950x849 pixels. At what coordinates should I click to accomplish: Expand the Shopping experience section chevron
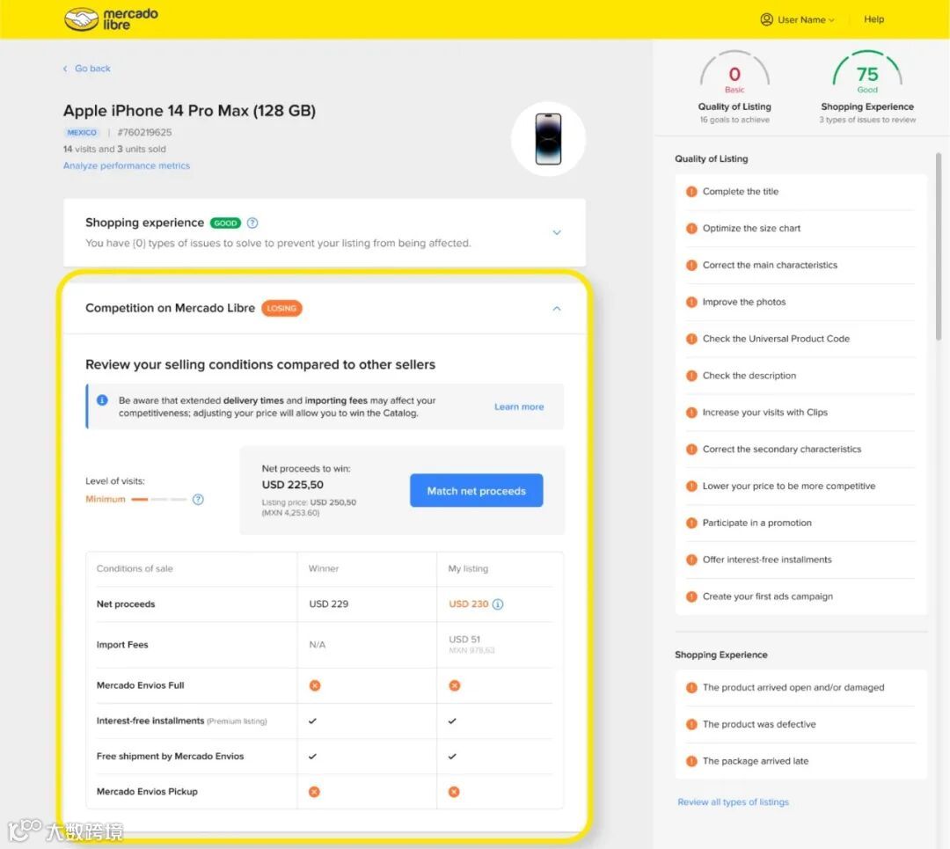(x=557, y=232)
